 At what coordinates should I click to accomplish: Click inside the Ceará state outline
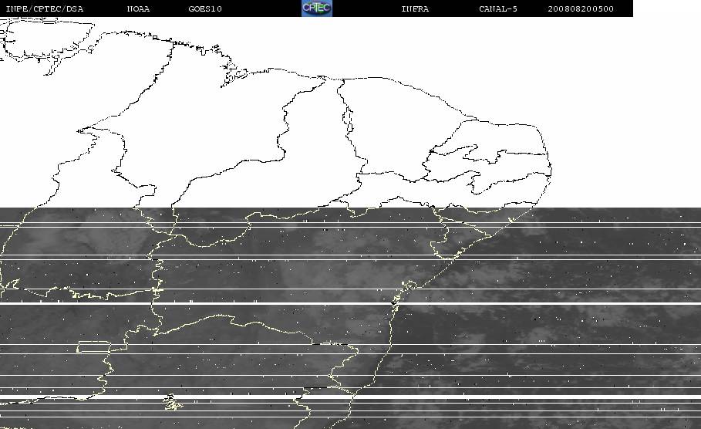pyautogui.click(x=393, y=125)
